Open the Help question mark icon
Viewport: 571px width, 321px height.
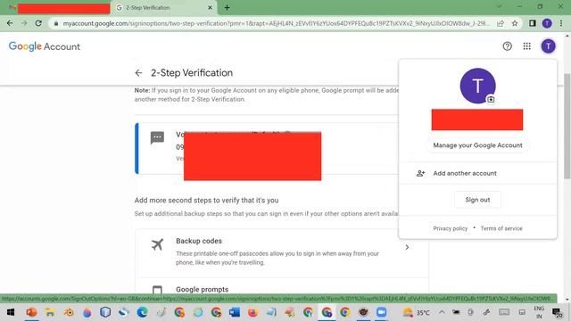click(x=508, y=46)
